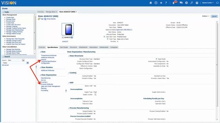Show next item image arrow
This screenshot has width=220, height=123.
[72, 37]
